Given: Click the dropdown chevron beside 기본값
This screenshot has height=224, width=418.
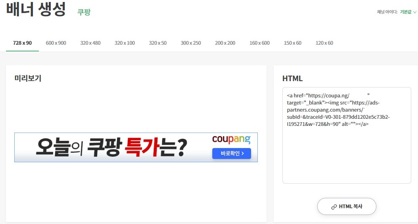Looking at the screenshot, I should [414, 12].
